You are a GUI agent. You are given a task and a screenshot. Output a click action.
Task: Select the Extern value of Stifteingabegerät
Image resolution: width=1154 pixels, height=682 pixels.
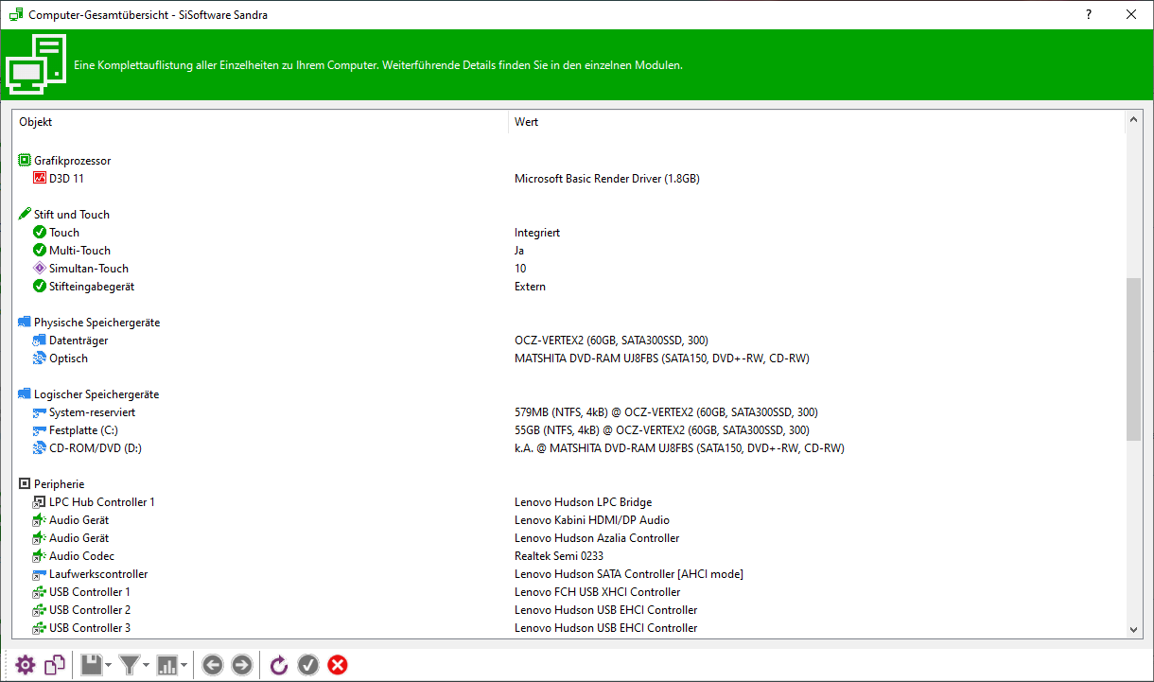coord(530,287)
